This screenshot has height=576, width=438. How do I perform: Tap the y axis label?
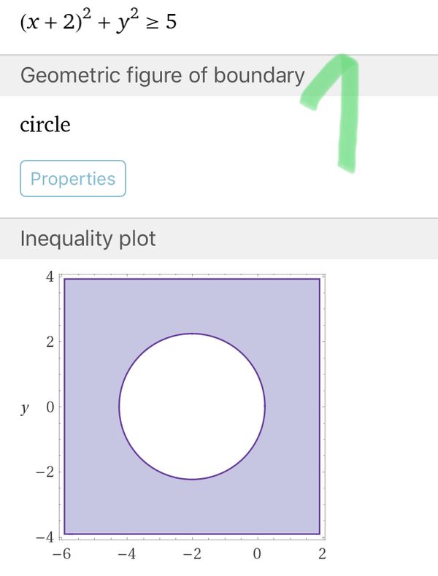click(25, 407)
